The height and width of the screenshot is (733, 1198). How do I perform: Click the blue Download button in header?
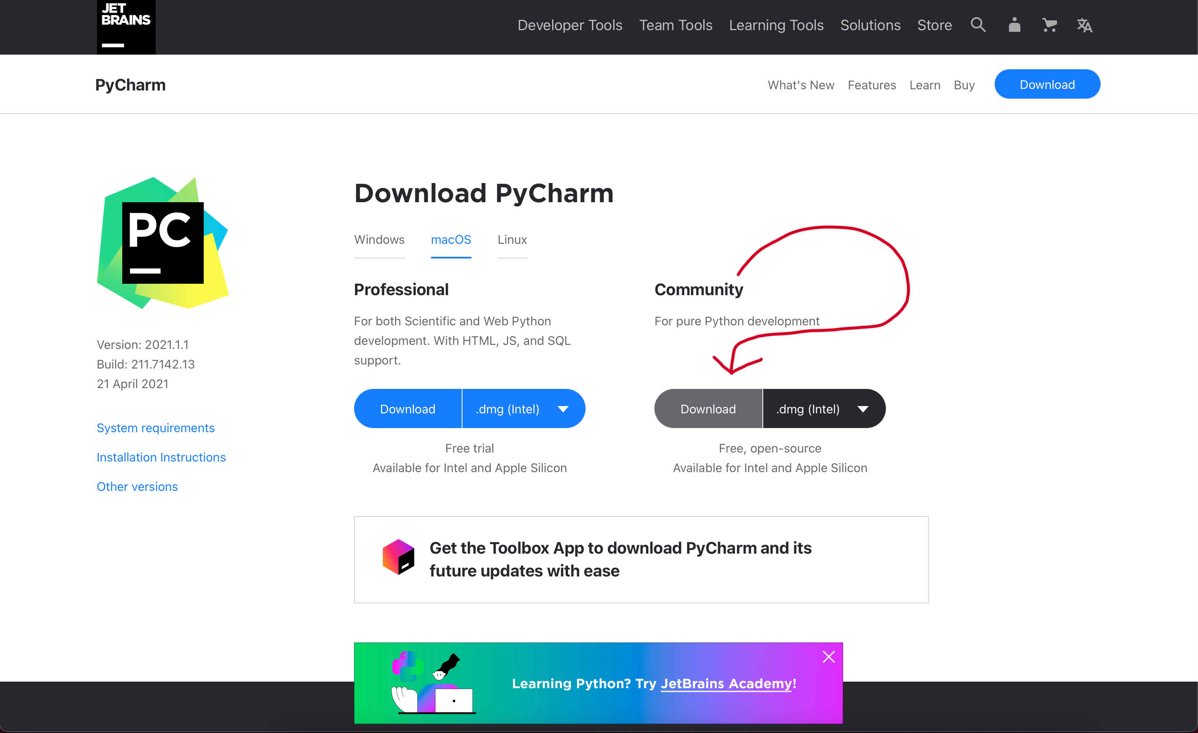(1047, 84)
